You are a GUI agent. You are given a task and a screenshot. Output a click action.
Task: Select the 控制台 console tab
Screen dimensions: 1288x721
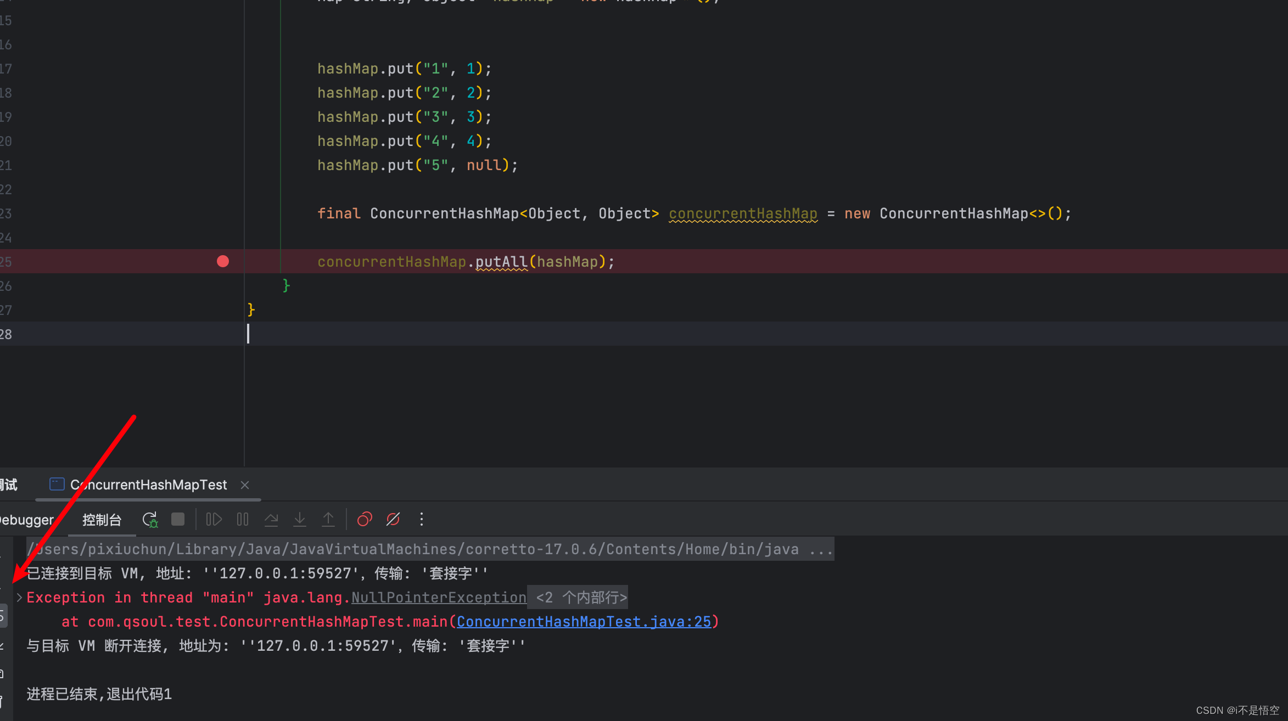102,520
